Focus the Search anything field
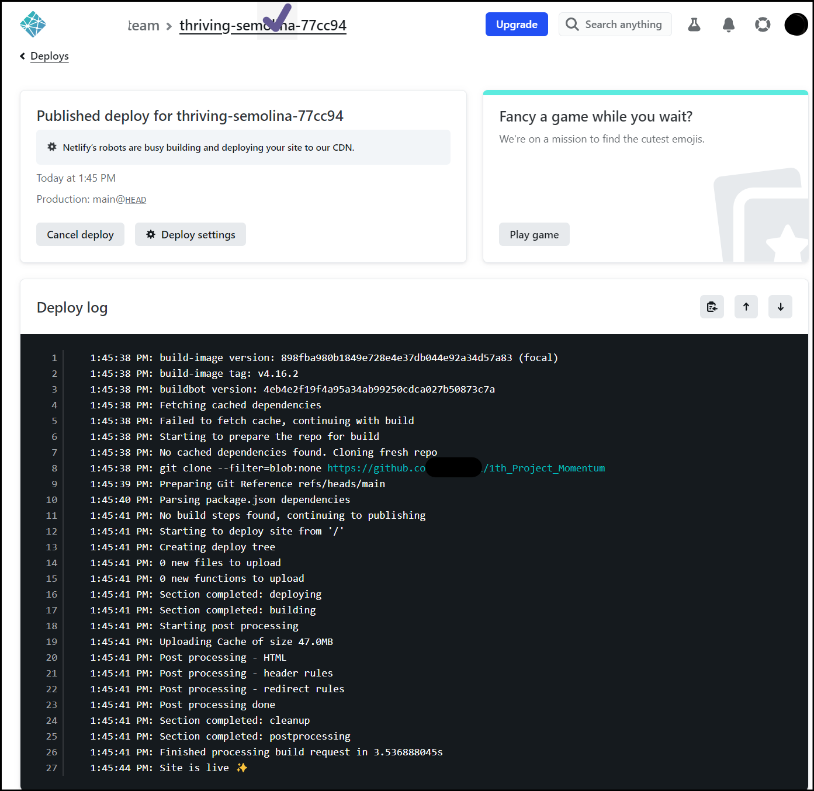The height and width of the screenshot is (791, 814). 615,24
